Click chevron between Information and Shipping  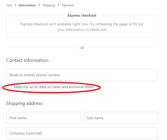(x=39, y=5)
